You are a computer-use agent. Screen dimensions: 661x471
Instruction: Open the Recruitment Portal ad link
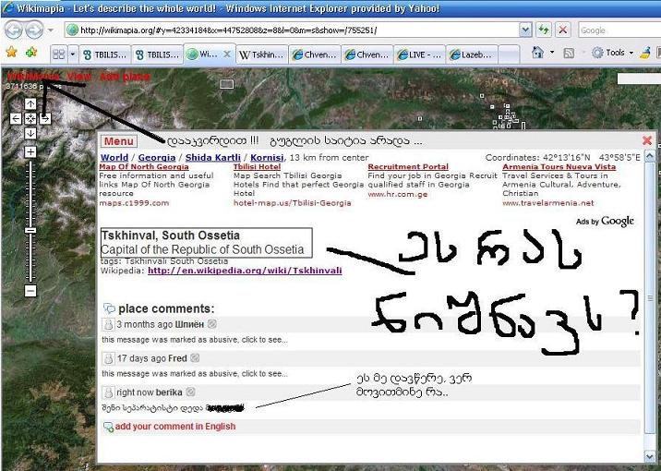pyautogui.click(x=408, y=167)
